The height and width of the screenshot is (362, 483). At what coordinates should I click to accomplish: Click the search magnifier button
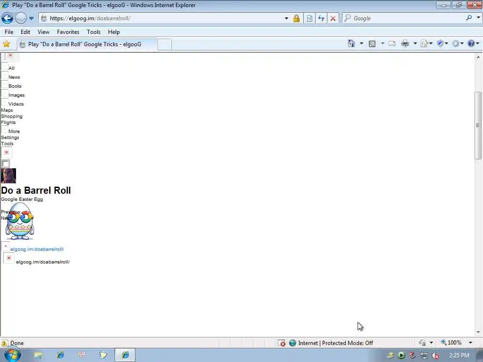469,18
